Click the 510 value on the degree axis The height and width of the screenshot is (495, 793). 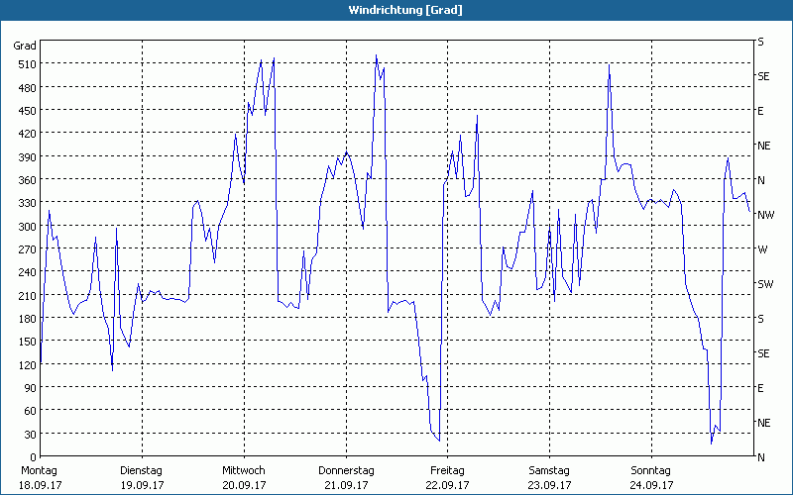(28, 64)
